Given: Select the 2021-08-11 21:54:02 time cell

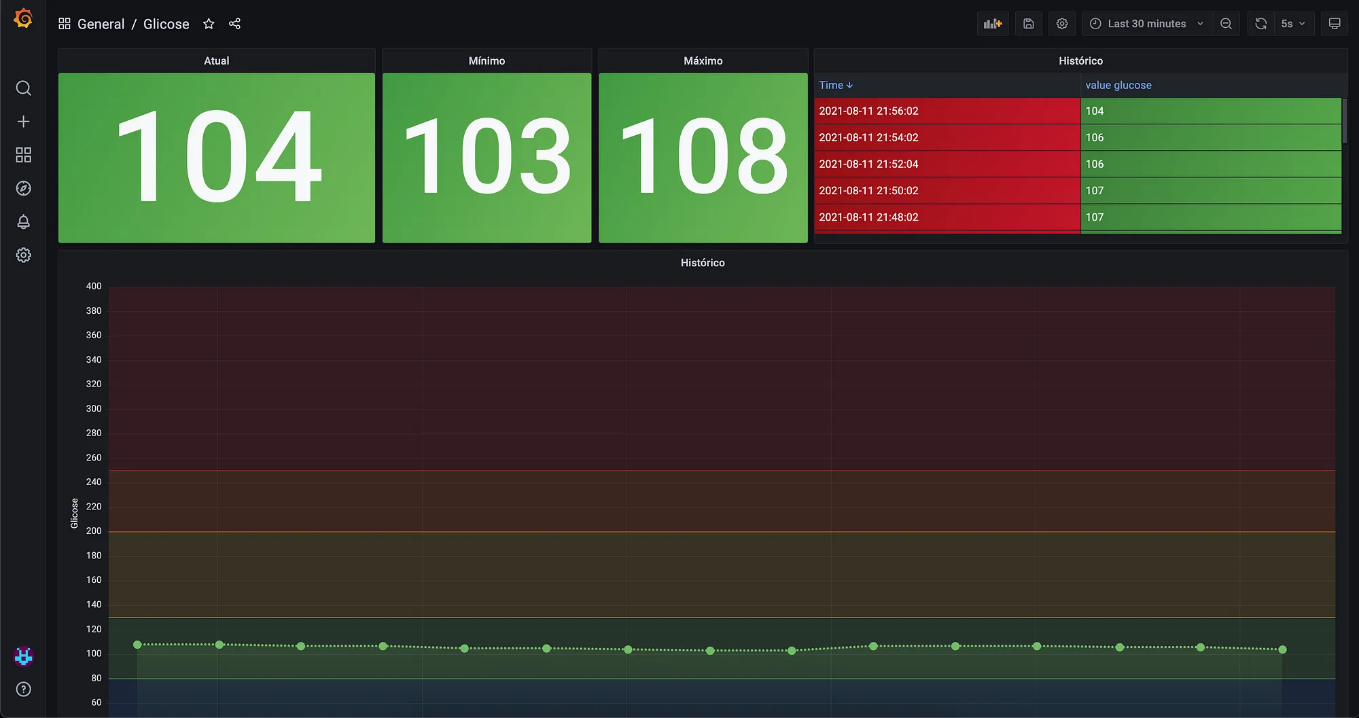Looking at the screenshot, I should click(947, 137).
